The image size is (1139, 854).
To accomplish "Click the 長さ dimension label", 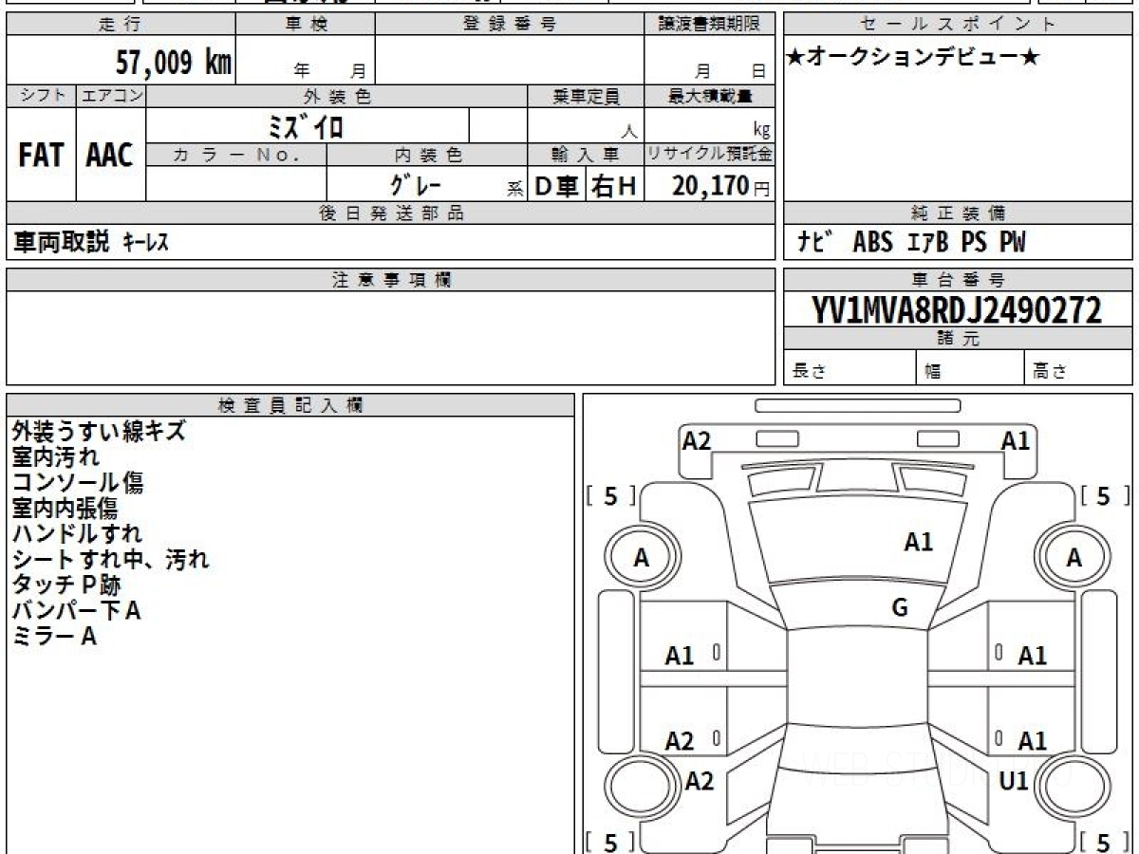I will 812,372.
